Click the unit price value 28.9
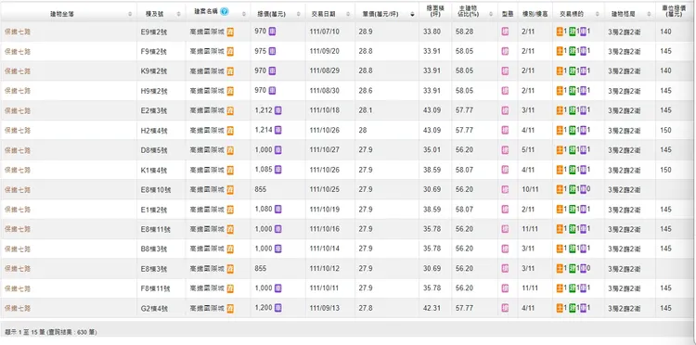 366,32
